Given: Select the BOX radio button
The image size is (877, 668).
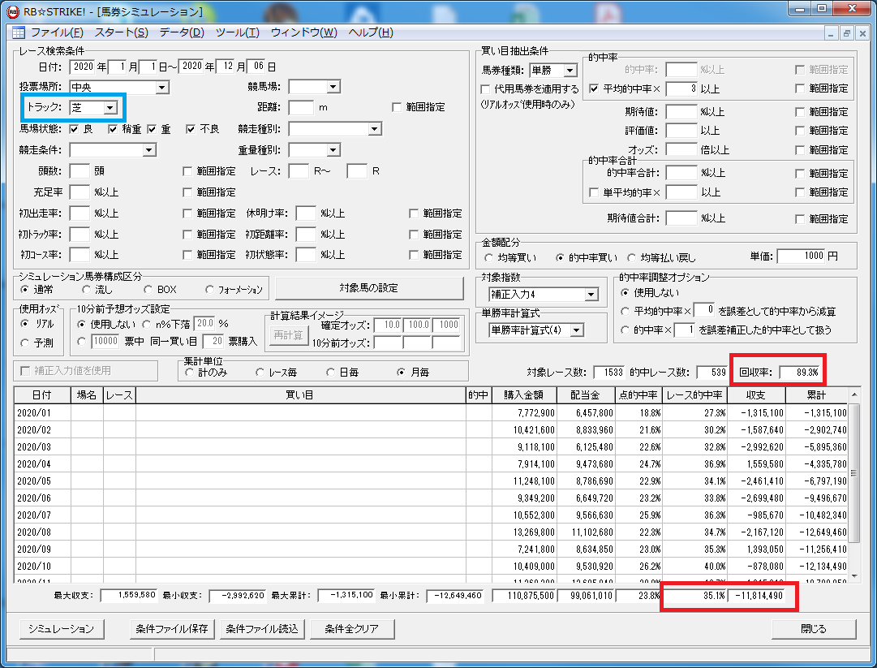Looking at the screenshot, I should tap(148, 289).
